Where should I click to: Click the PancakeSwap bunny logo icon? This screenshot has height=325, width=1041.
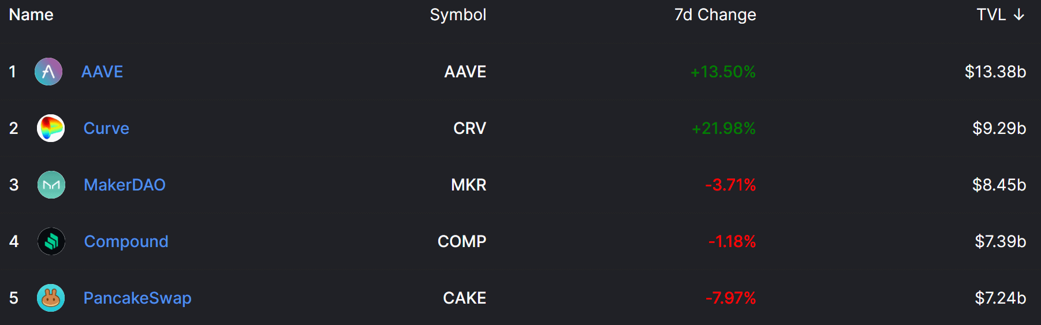[51, 298]
